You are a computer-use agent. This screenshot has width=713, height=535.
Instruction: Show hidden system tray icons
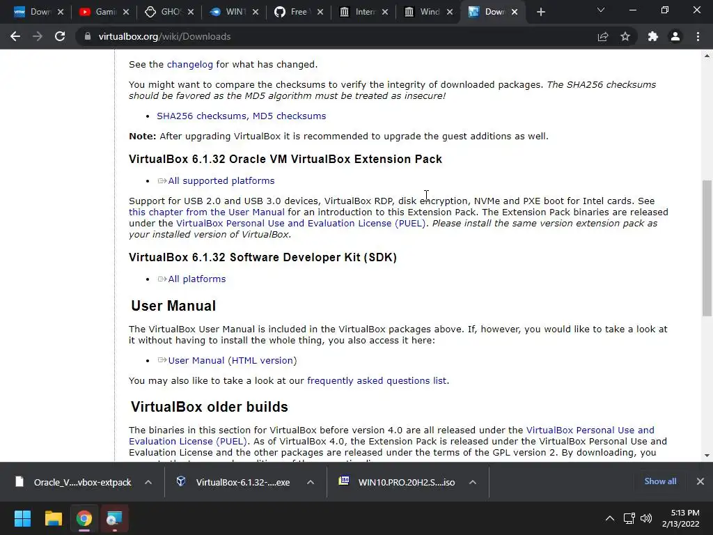(x=610, y=518)
